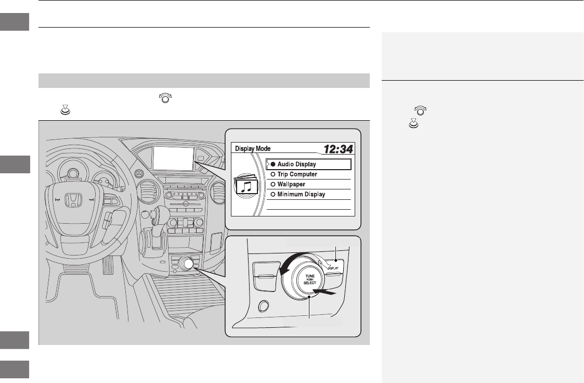The height and width of the screenshot is (383, 584).
Task: Click the 12:34 clock readout
Action: (x=338, y=149)
